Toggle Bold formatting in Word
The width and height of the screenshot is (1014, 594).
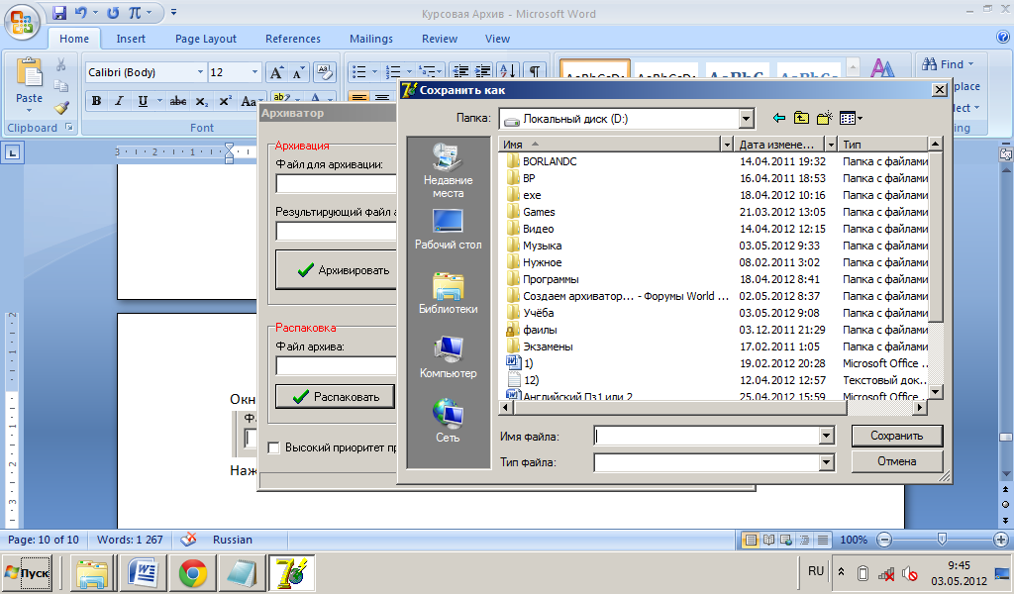pos(96,101)
